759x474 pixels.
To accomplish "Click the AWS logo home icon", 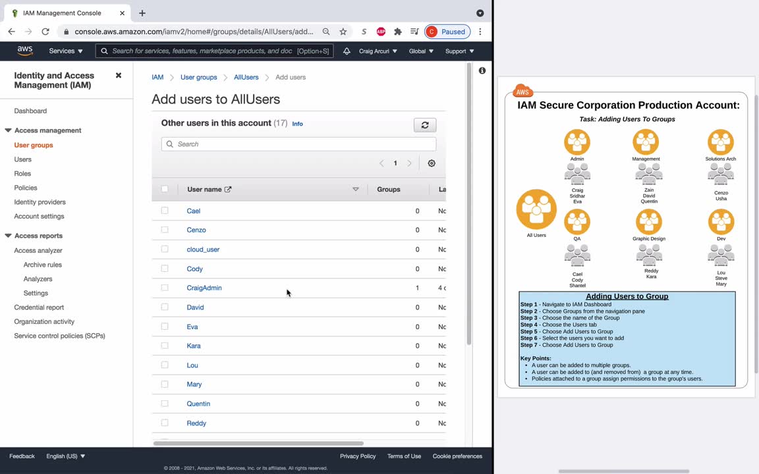I will [x=24, y=51].
